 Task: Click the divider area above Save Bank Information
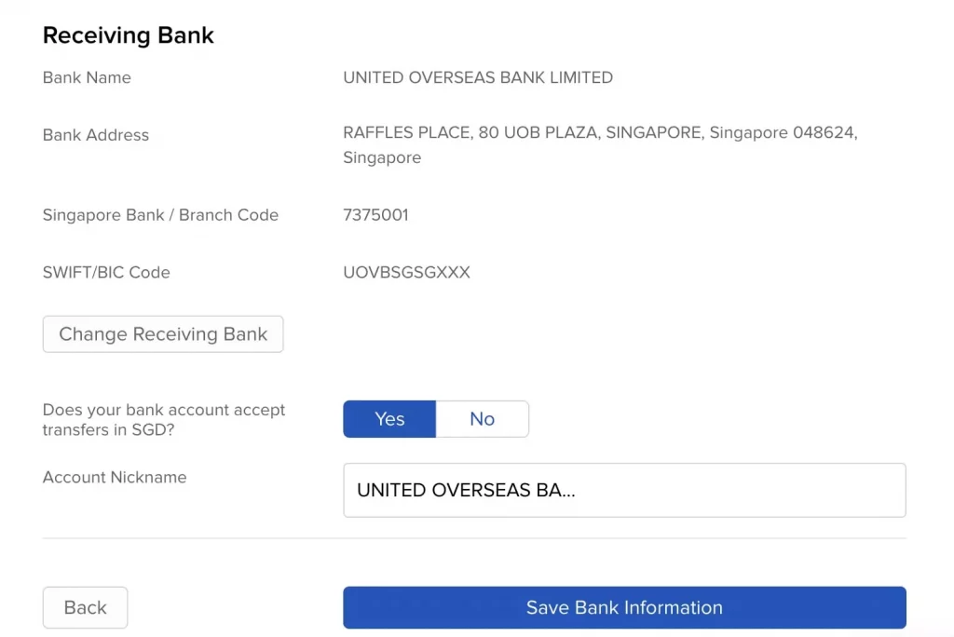pos(473,538)
